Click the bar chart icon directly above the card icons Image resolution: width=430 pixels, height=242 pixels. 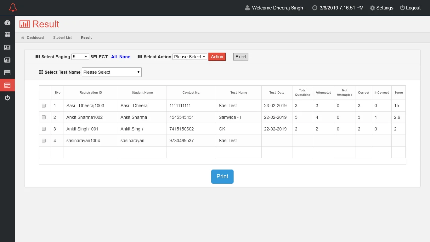[7, 60]
